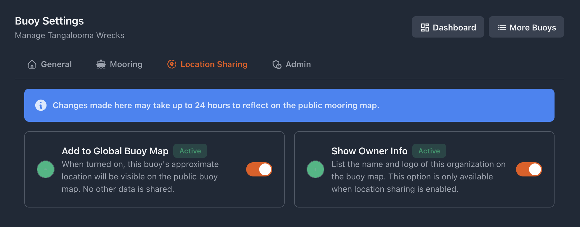Click the house icon for General
The image size is (580, 227).
coord(32,64)
